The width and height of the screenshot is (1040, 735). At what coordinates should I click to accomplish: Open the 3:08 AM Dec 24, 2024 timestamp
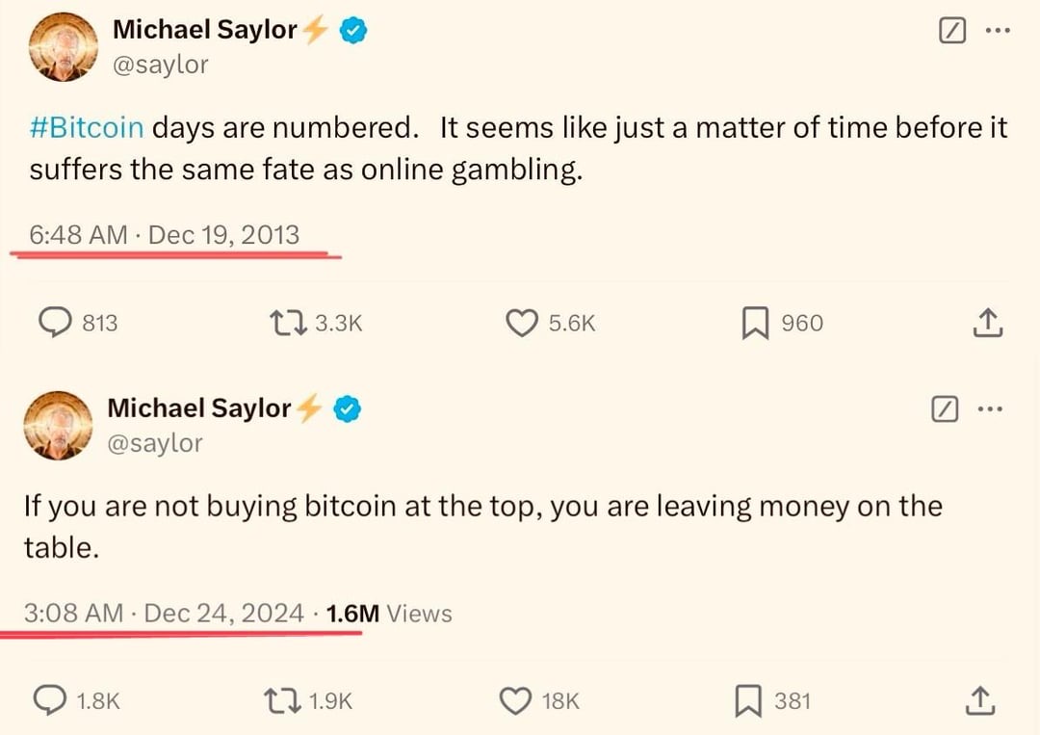(x=164, y=613)
